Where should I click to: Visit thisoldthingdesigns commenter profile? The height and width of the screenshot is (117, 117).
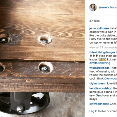click(x=102, y=52)
